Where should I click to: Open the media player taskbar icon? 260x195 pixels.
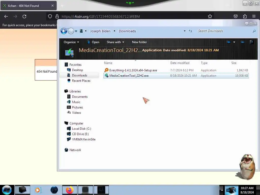pyautogui.click(x=38, y=190)
